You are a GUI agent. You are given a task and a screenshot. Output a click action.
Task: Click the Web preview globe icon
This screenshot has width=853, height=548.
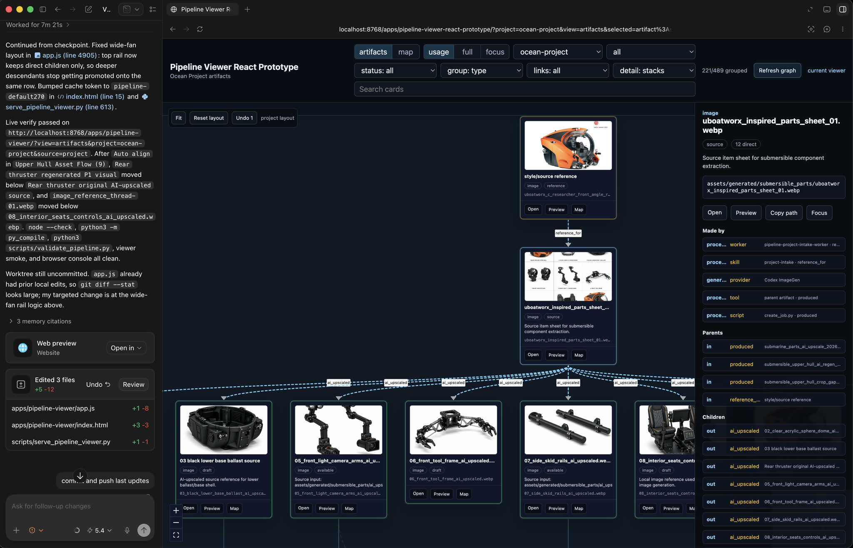23,348
